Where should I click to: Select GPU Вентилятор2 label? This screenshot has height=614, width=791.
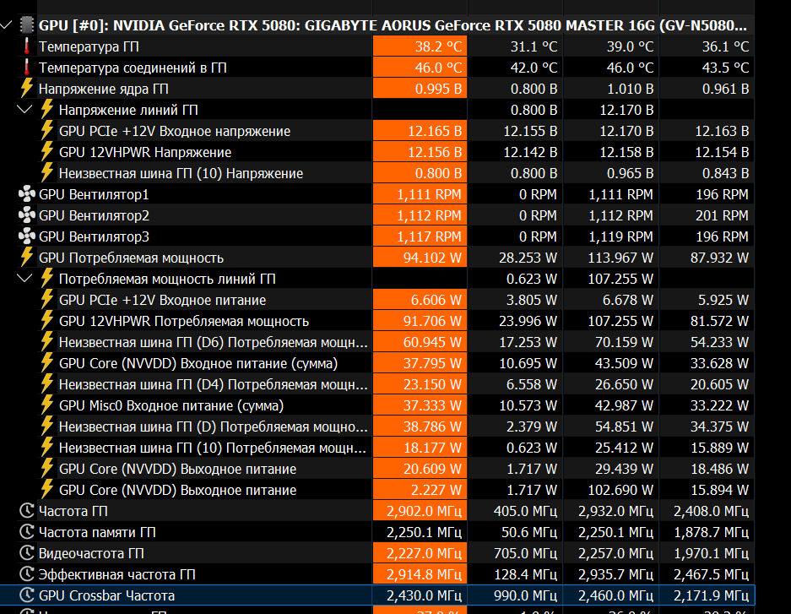click(94, 216)
